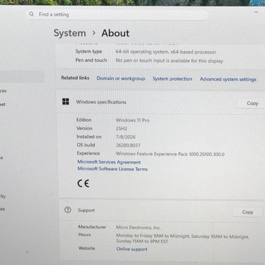The image size is (265, 265).
Task: Focus the Find a setting search box
Action: click(118, 15)
